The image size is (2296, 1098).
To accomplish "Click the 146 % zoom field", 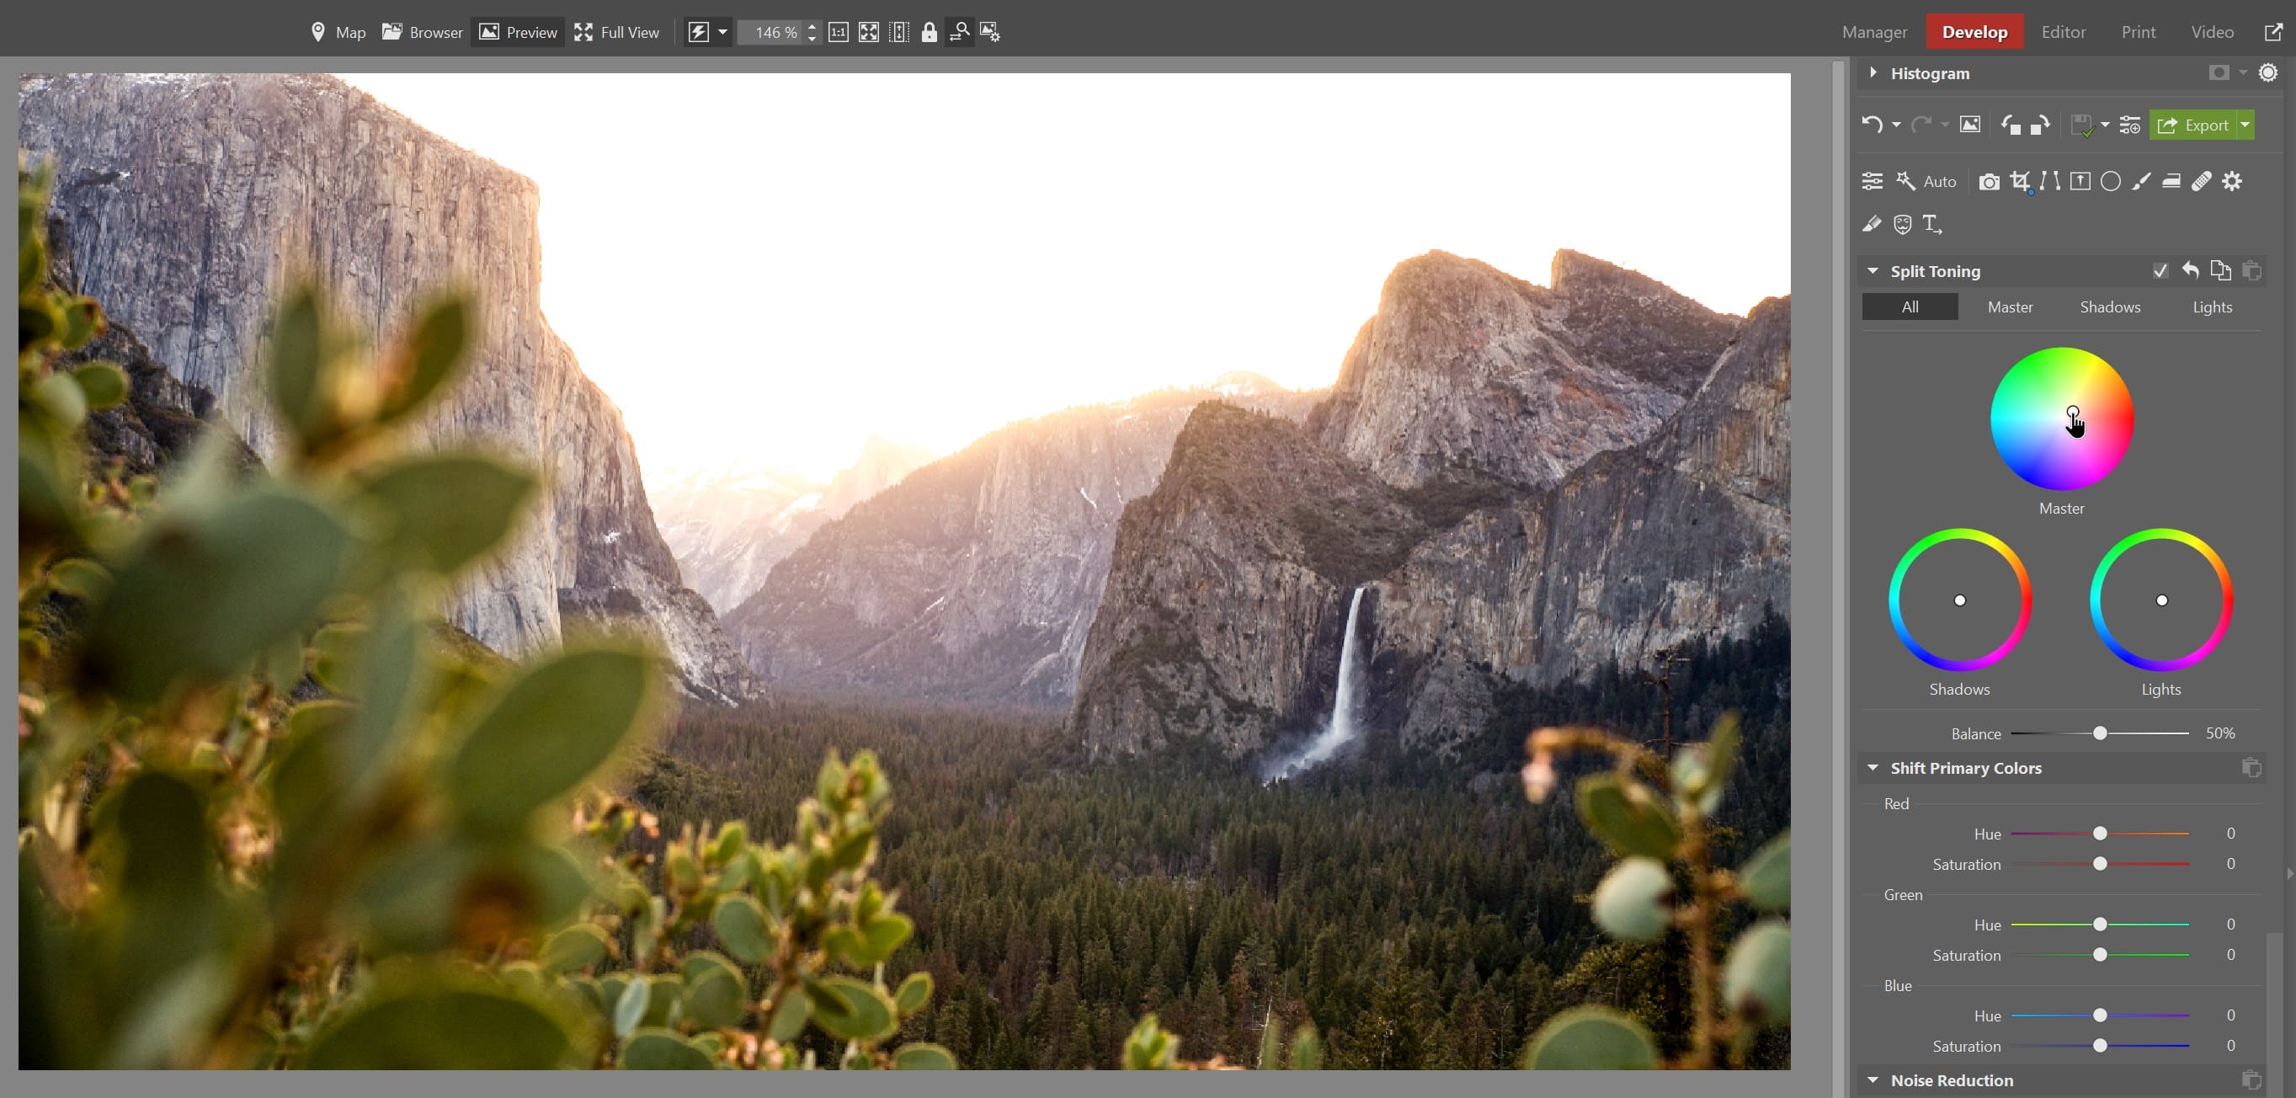I will (772, 32).
